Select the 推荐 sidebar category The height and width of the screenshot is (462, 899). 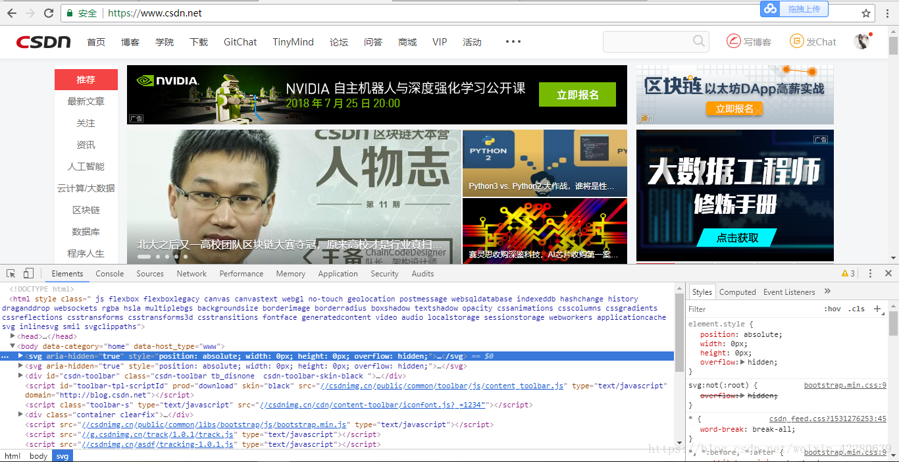86,80
